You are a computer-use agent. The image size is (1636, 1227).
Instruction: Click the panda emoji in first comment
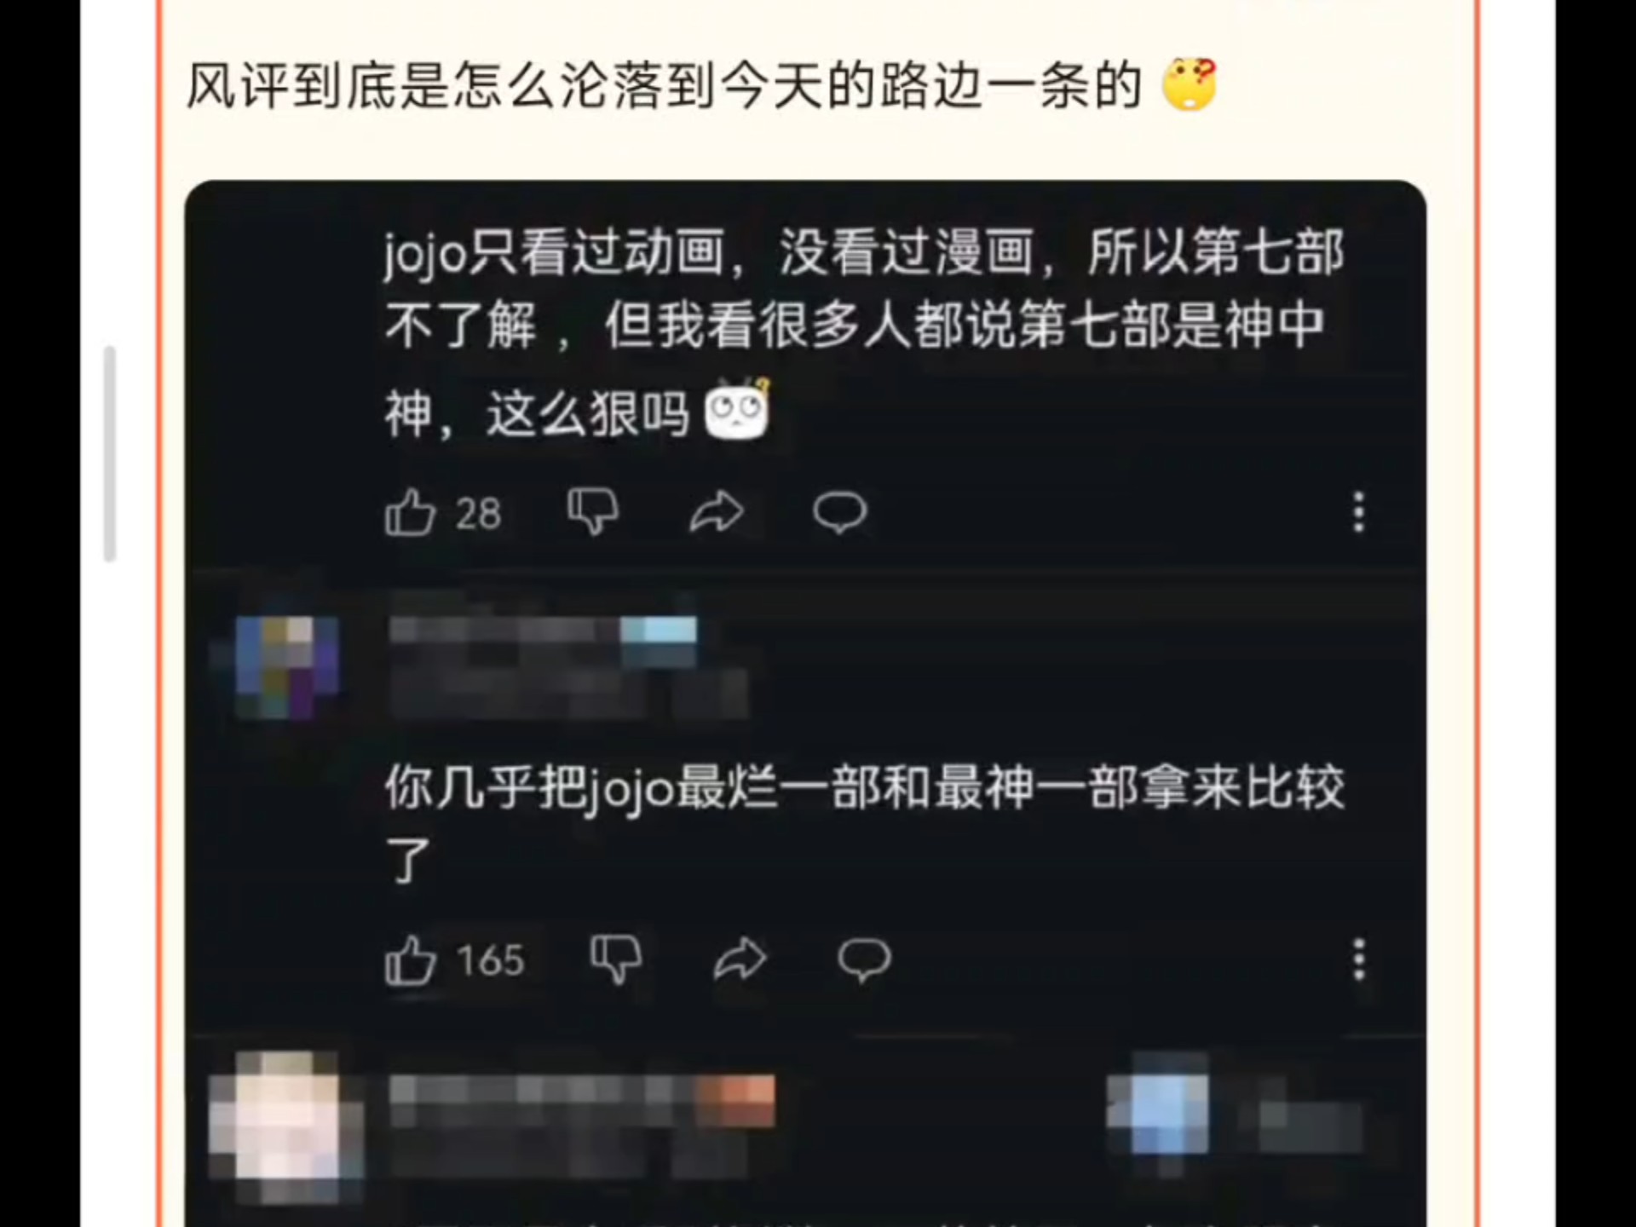(x=737, y=409)
